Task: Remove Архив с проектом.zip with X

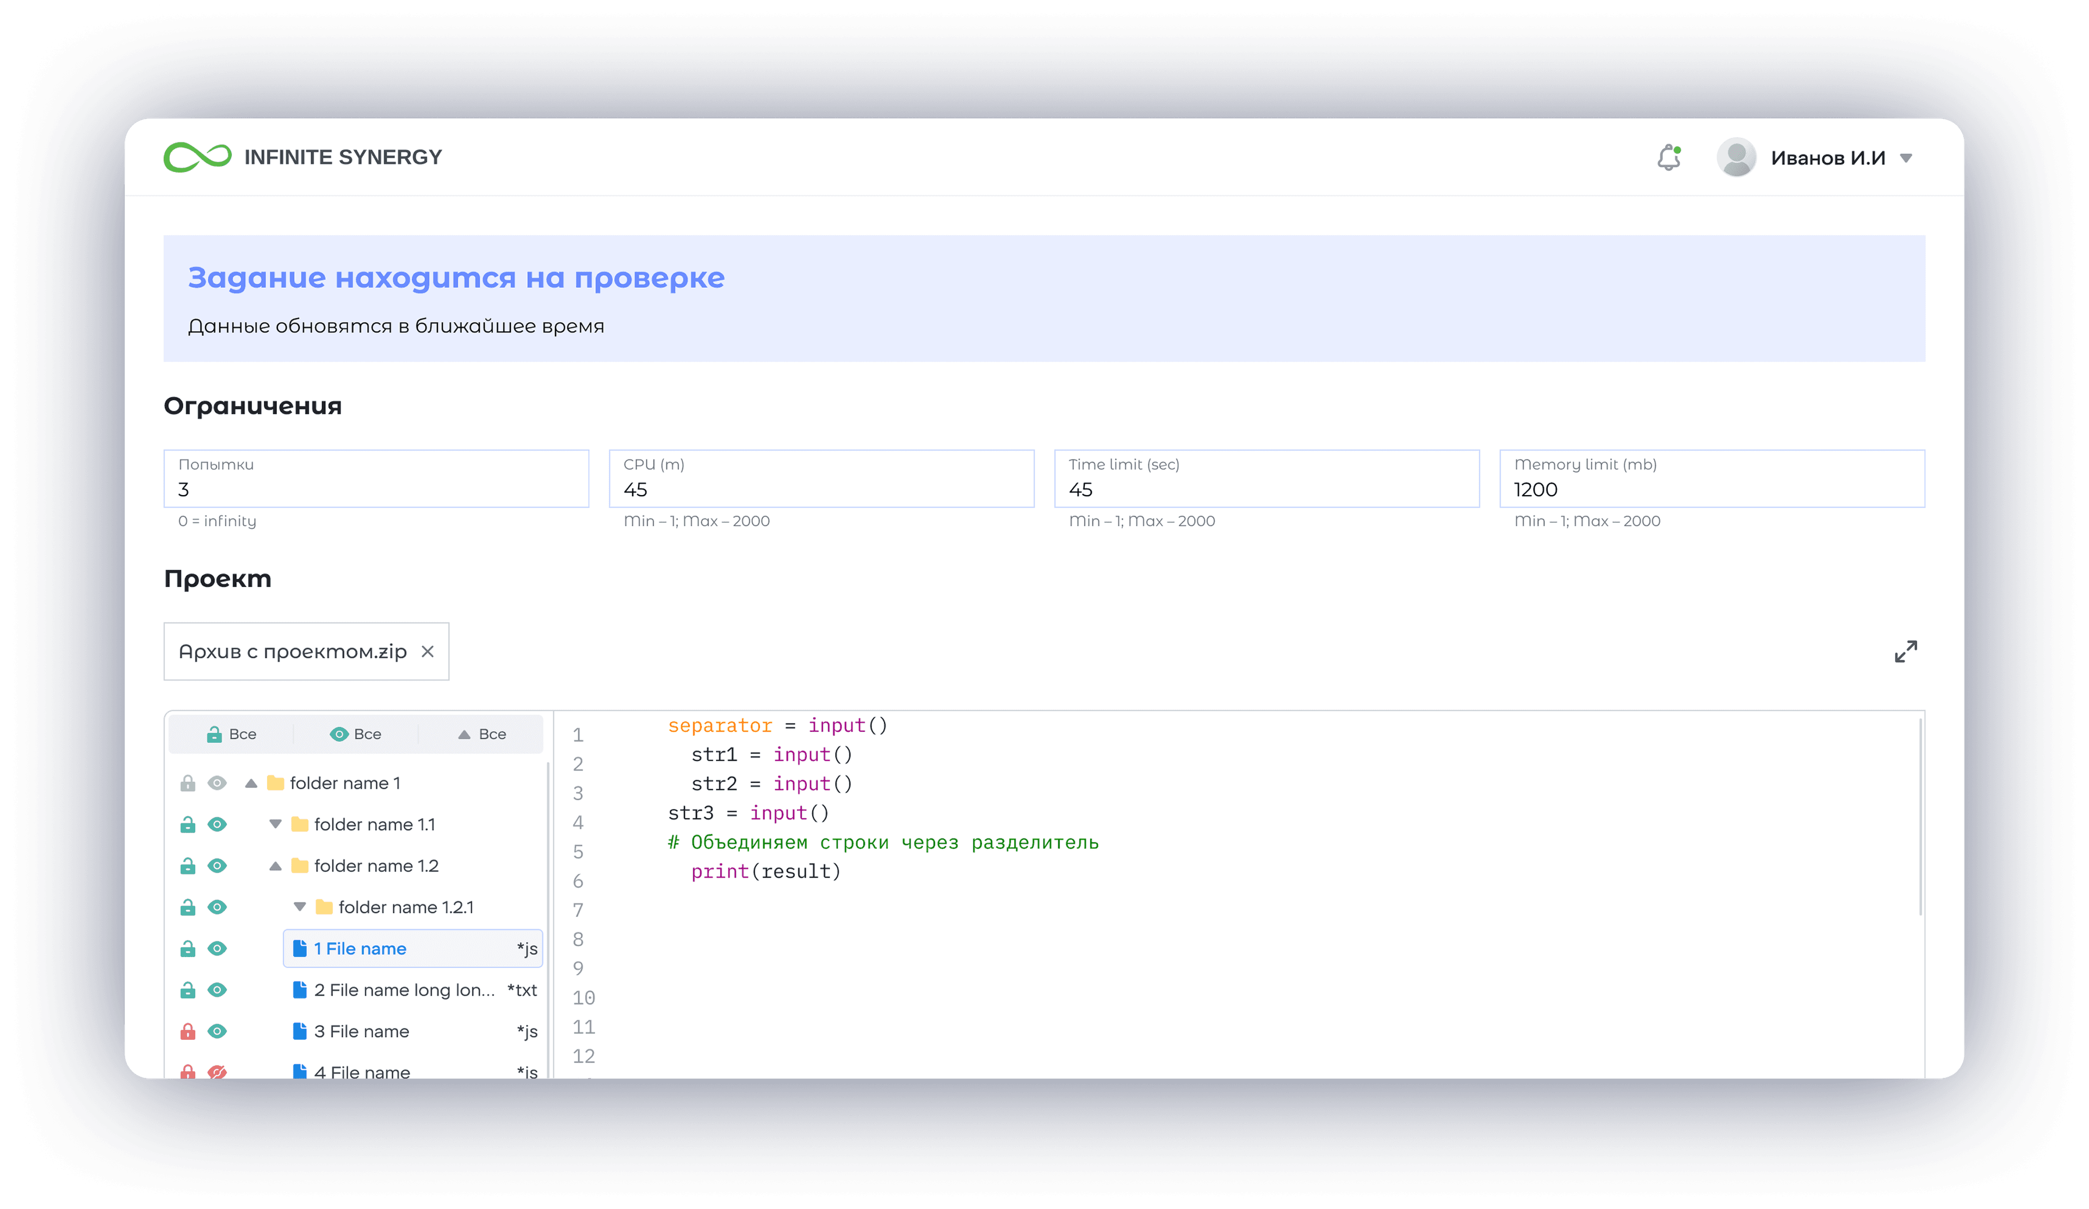Action: (428, 652)
